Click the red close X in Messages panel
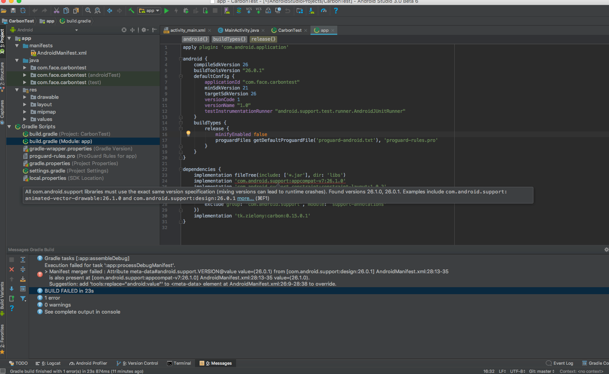Viewport: 609px width, 374px height. tap(12, 269)
